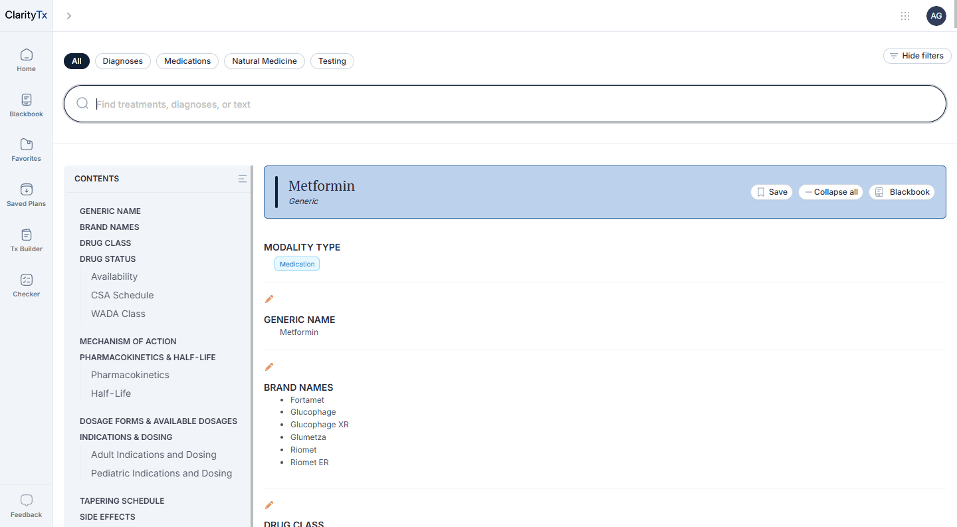The image size is (957, 527).
Task: Click inside the treatment search field
Action: click(x=465, y=104)
